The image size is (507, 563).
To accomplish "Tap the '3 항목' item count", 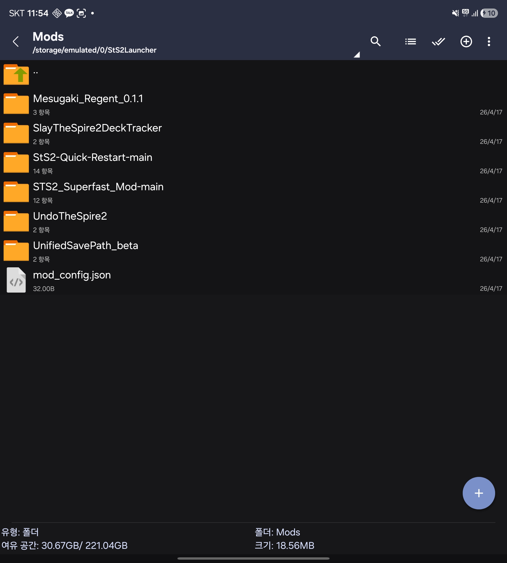I will 41,112.
